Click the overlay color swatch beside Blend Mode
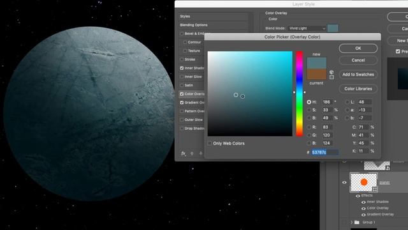 pyautogui.click(x=333, y=28)
